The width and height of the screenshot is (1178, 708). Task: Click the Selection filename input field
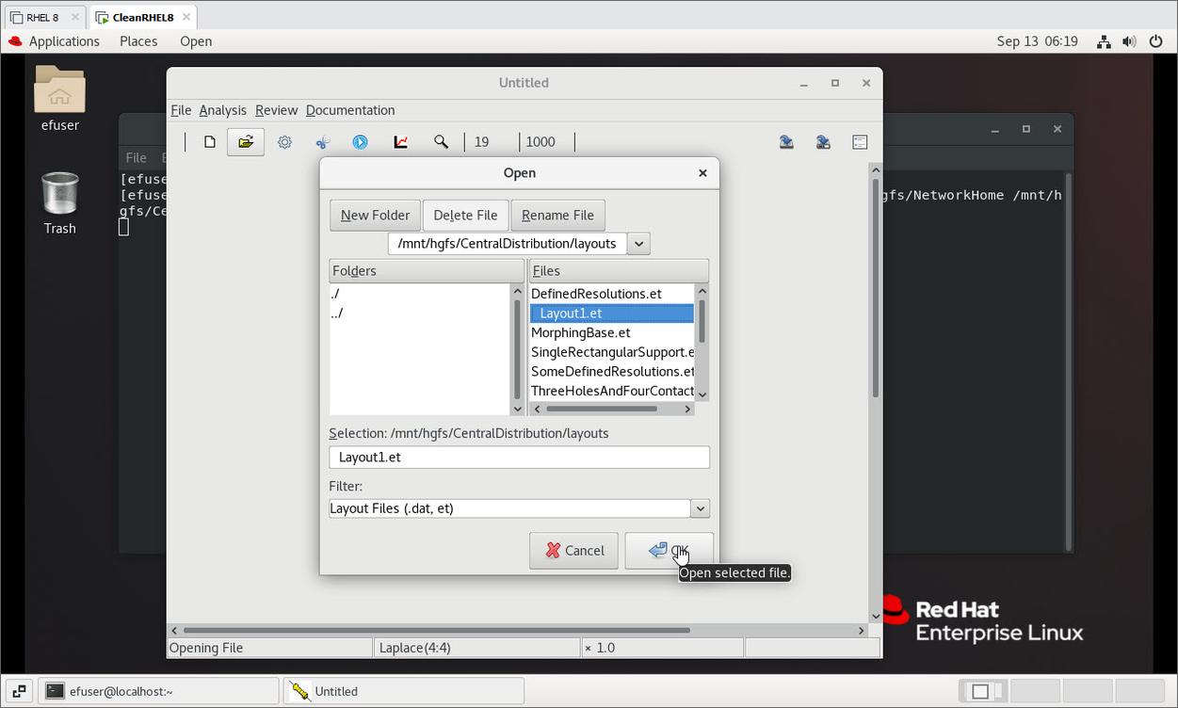pos(519,457)
